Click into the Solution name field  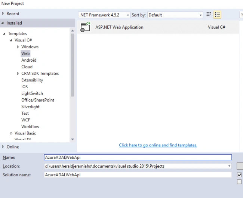(x=138, y=175)
